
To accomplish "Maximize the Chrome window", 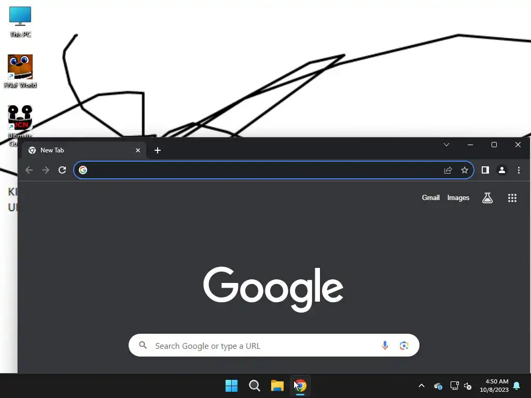I will pyautogui.click(x=494, y=145).
